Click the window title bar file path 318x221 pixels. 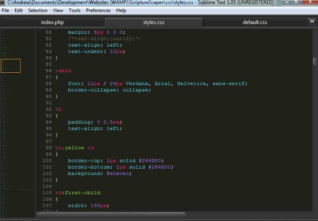[x=100, y=3]
